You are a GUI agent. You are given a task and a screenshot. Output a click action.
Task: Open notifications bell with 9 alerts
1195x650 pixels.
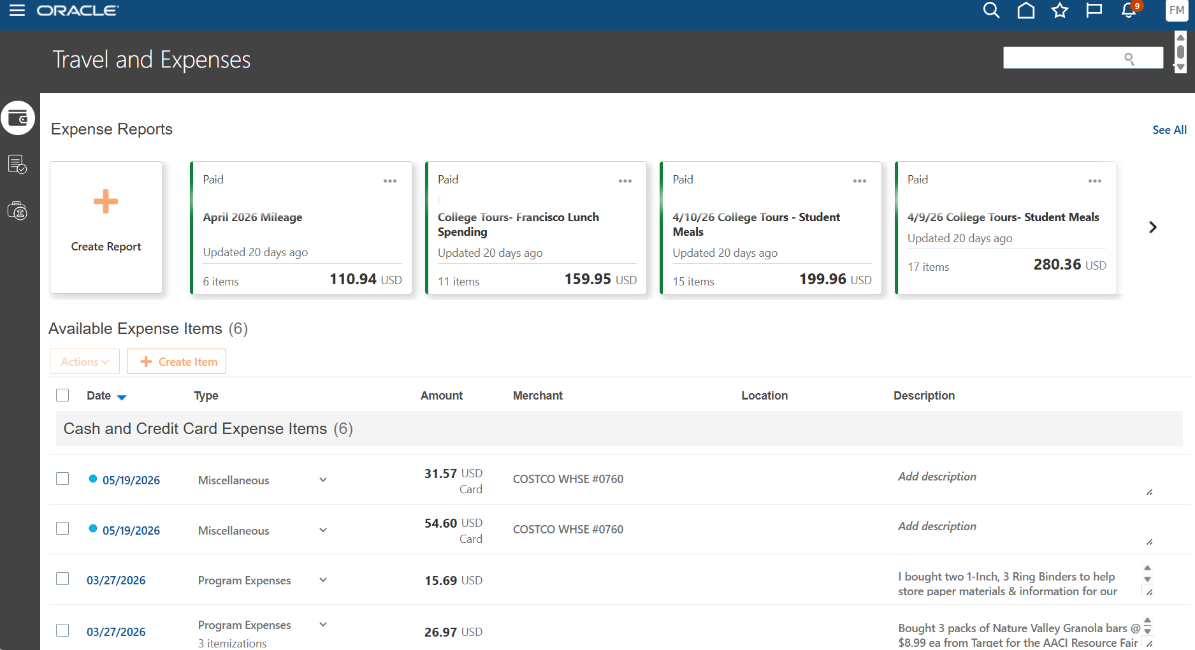click(1129, 10)
